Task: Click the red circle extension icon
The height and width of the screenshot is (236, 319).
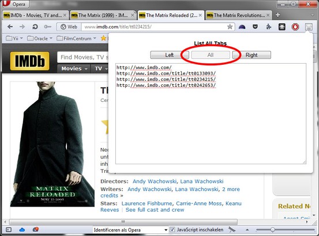Action: pyautogui.click(x=295, y=27)
